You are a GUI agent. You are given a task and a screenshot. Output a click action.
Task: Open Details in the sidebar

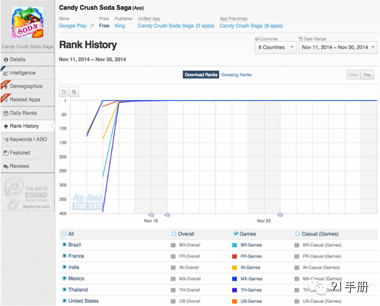[27, 59]
